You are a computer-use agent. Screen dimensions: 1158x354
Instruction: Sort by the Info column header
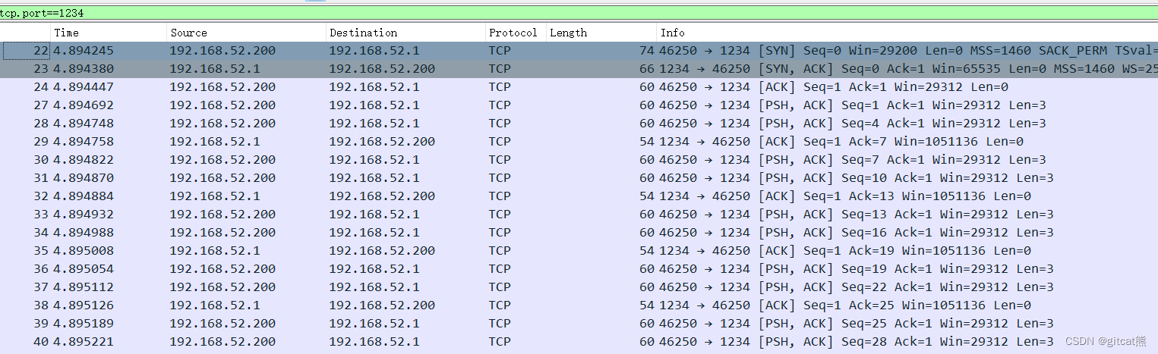[x=907, y=33]
